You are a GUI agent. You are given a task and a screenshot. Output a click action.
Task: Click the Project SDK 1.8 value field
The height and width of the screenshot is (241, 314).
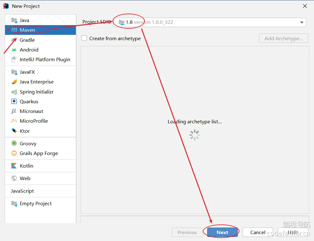pos(209,22)
